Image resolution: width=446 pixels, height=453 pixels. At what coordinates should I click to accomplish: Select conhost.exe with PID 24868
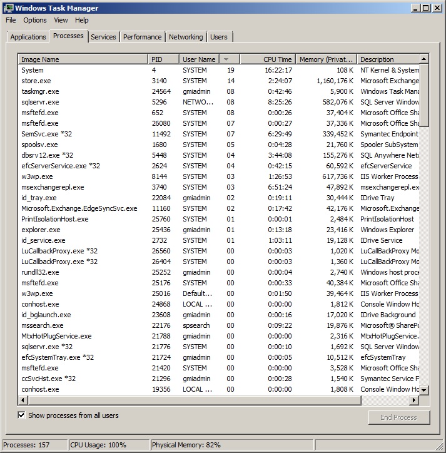tap(219, 304)
